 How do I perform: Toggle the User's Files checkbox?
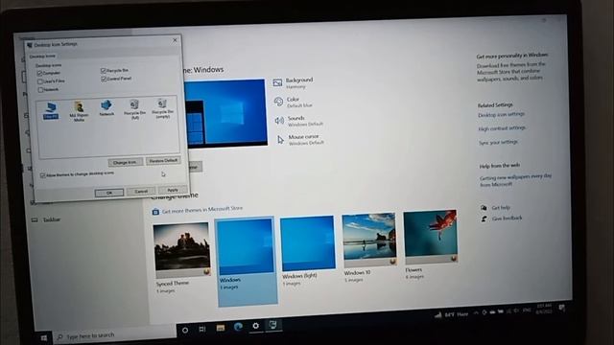tap(40, 81)
